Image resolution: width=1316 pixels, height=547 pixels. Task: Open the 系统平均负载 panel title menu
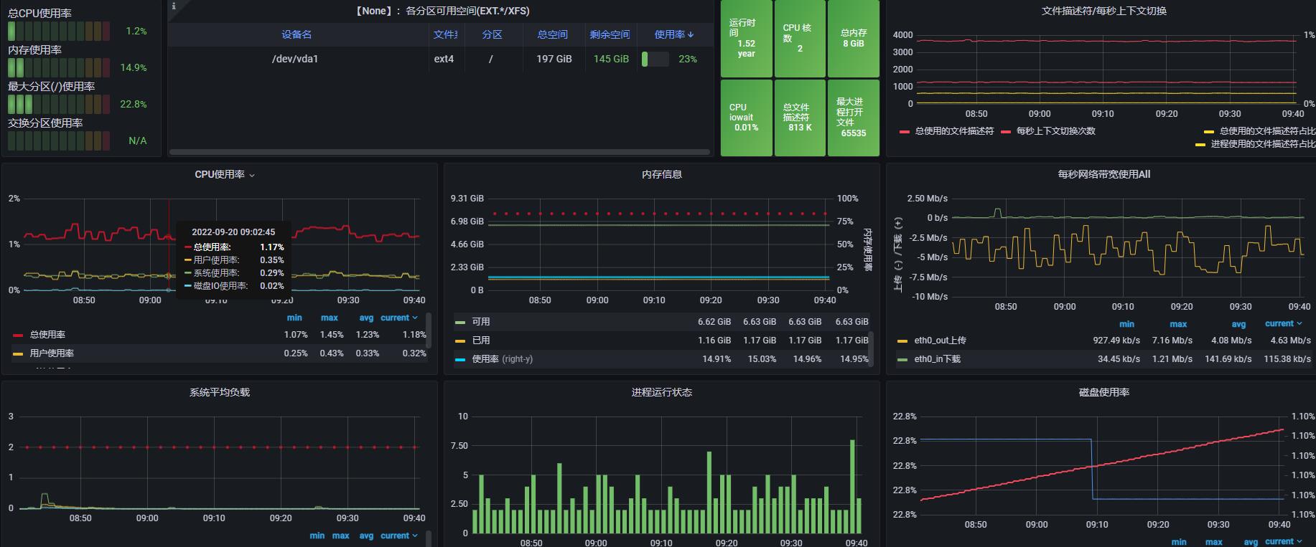click(219, 392)
